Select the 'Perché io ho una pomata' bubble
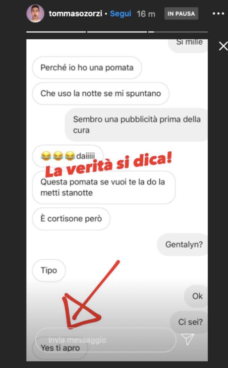Screen dimensions: 228x368 pyautogui.click(x=87, y=68)
